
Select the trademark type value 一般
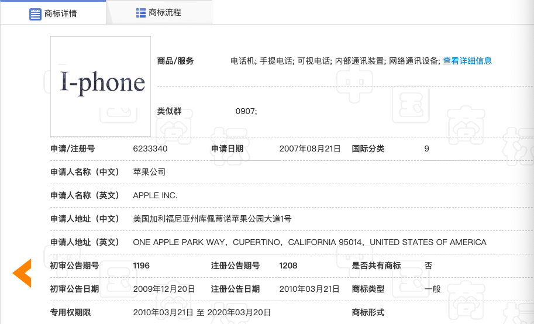point(432,289)
